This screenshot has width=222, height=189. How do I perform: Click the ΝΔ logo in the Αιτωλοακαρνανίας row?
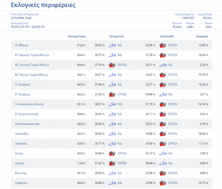[112, 124]
